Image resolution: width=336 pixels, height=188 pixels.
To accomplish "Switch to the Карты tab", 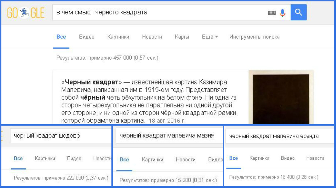I will coord(182,37).
